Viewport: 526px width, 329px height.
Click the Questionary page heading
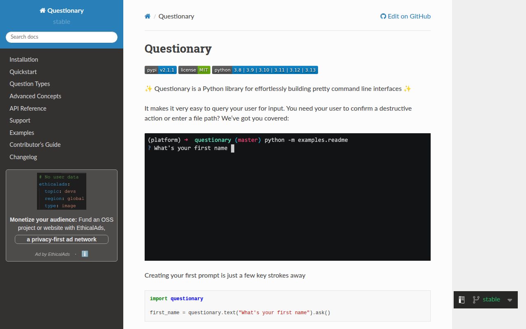point(178,49)
